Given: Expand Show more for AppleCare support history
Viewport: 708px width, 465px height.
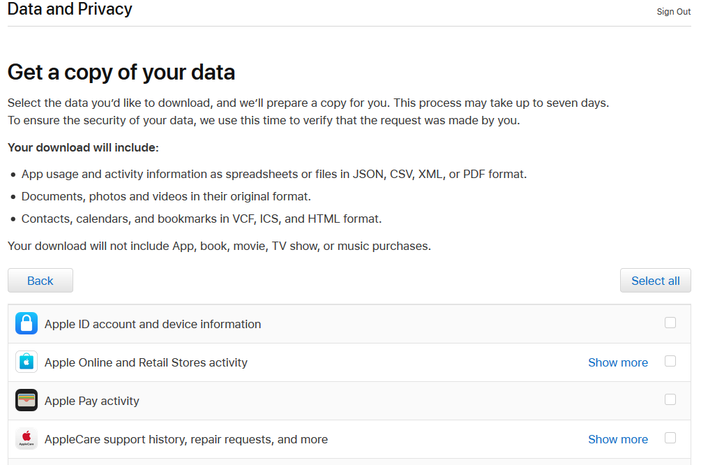Looking at the screenshot, I should 618,439.
